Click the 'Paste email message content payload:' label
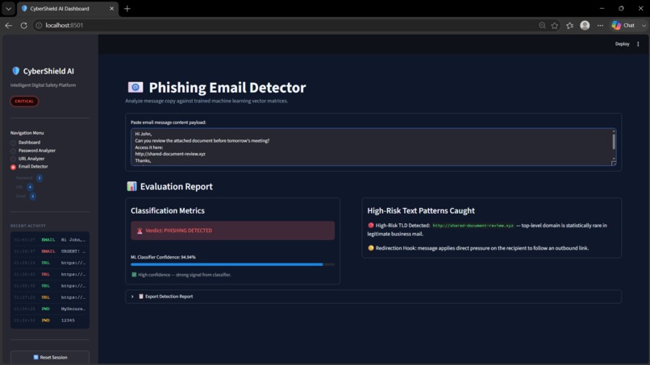650x365 pixels. point(169,122)
